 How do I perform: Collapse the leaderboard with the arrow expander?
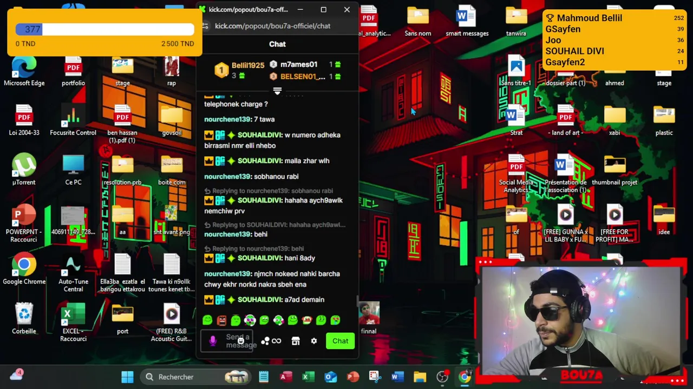(277, 91)
